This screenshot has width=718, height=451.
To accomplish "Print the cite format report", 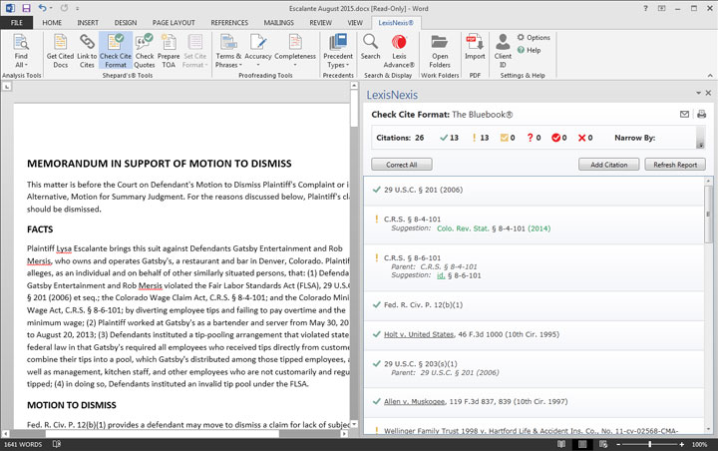I will point(701,114).
